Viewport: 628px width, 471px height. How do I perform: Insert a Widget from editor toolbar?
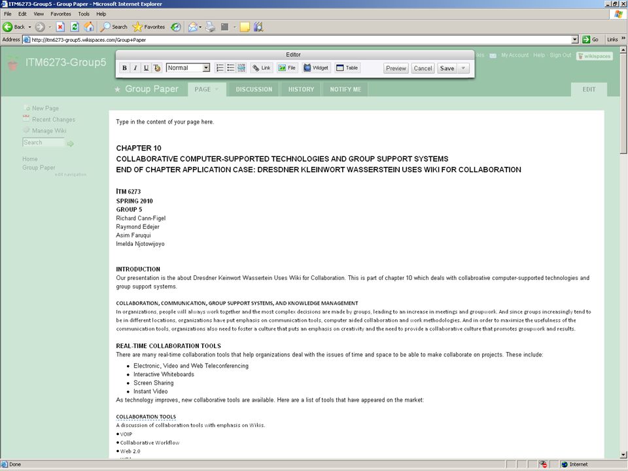click(x=316, y=67)
